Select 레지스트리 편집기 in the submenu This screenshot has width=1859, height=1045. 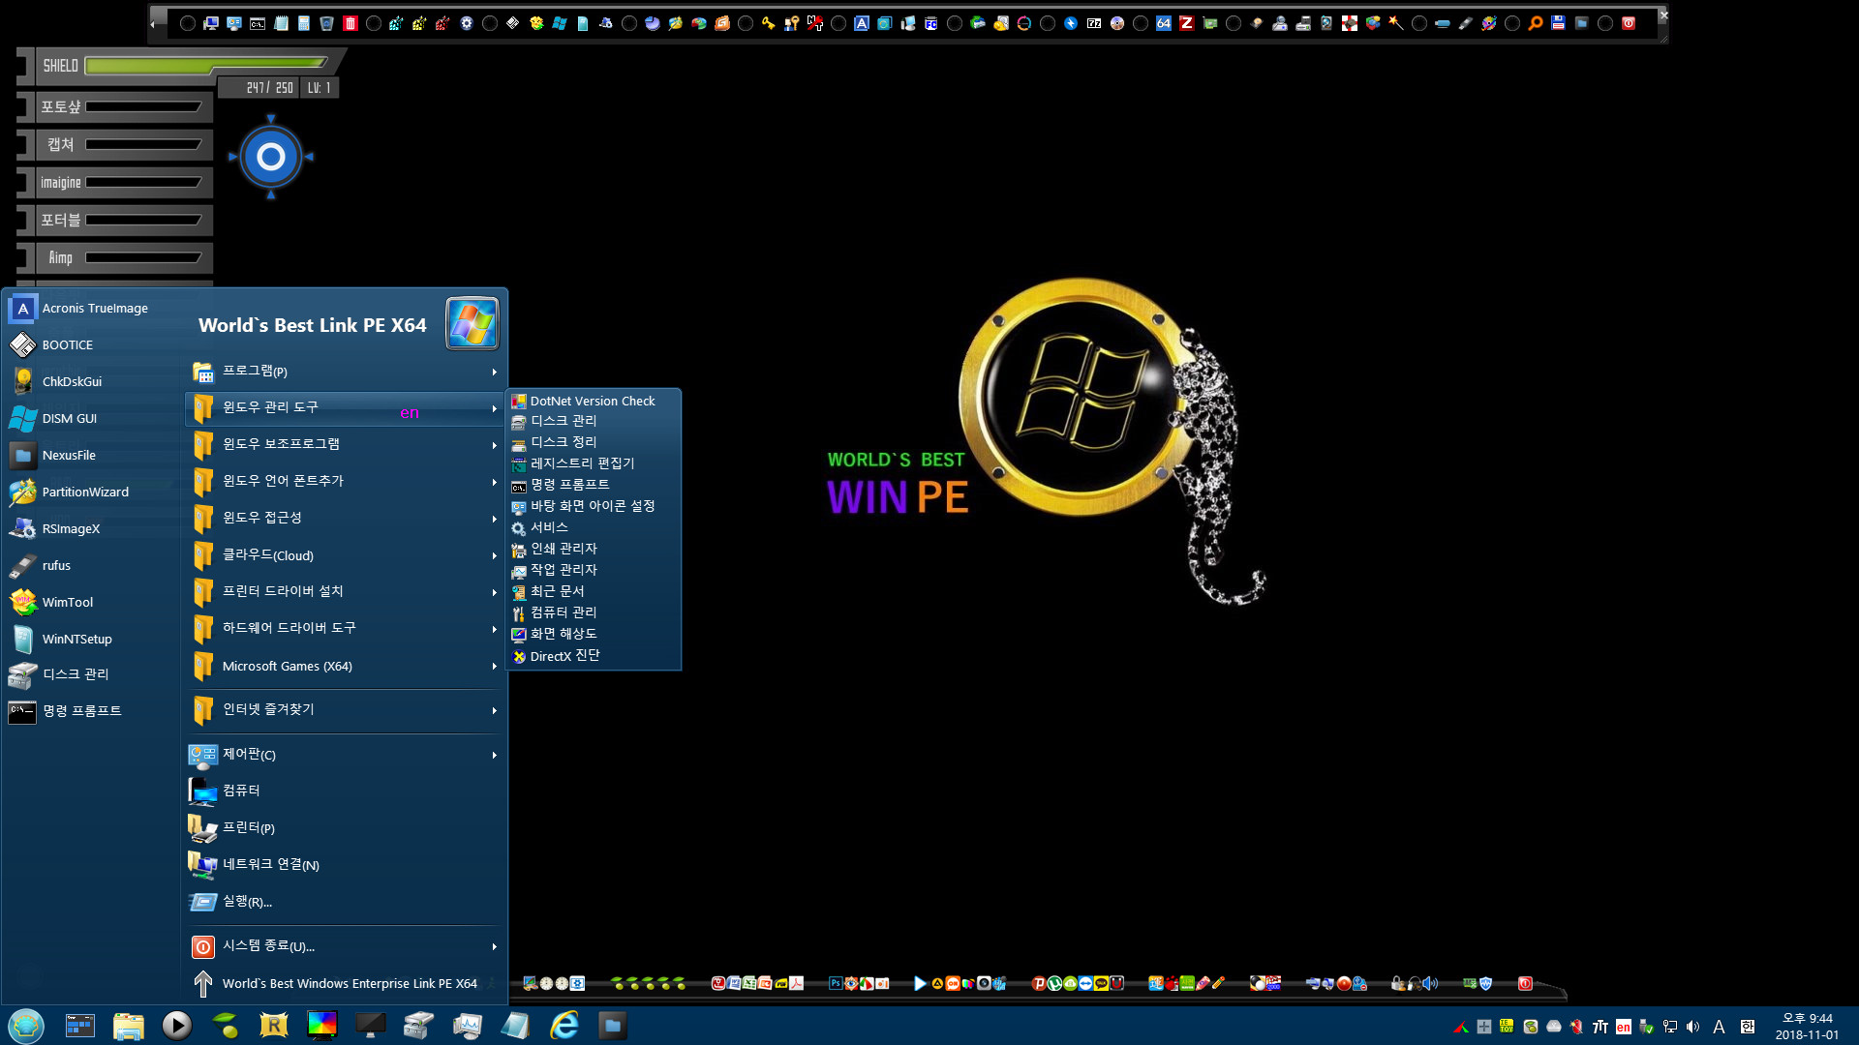594,463
